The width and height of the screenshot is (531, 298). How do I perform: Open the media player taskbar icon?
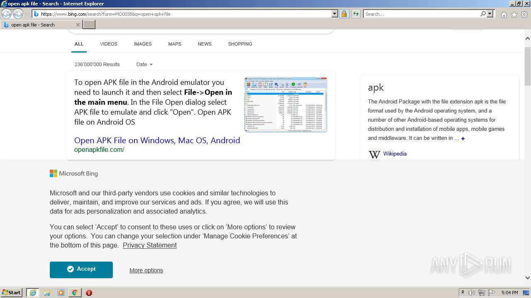point(61,293)
